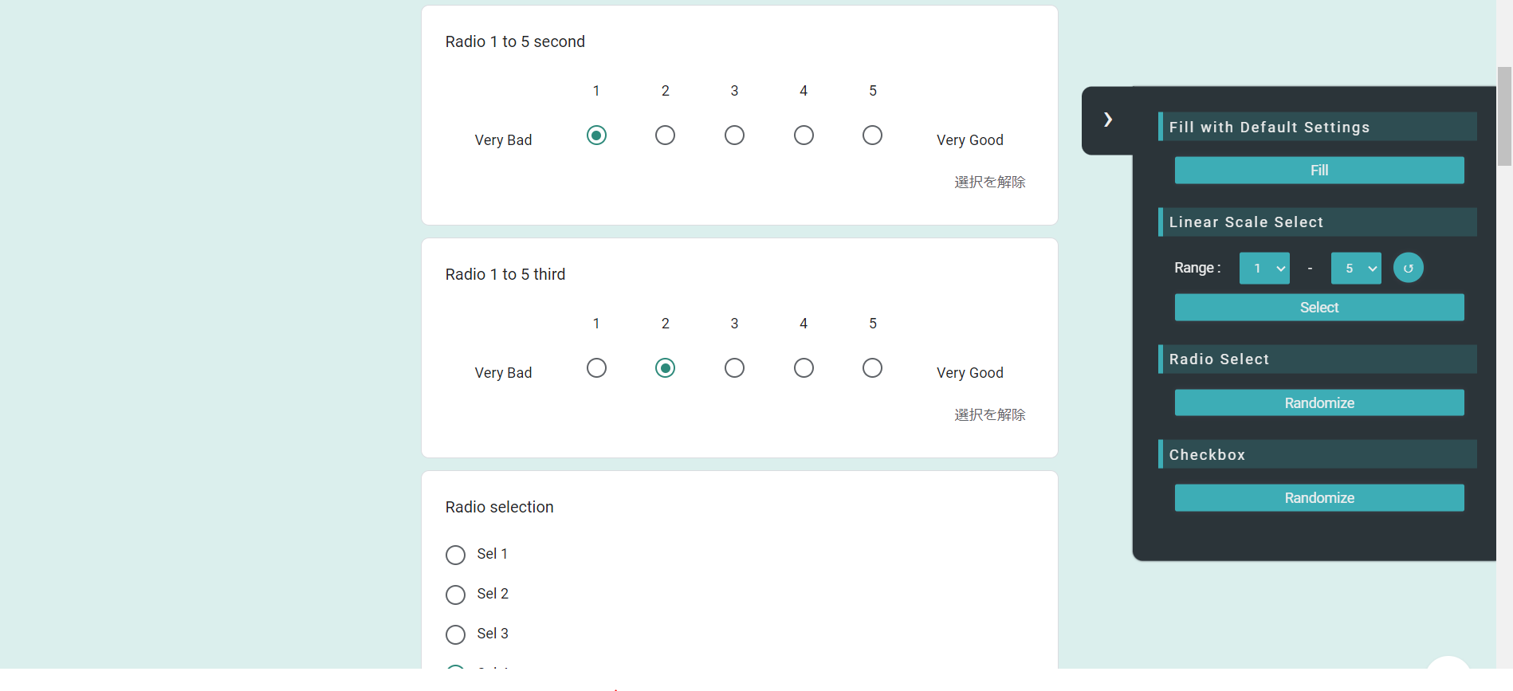Click the Select button for linear scale
Viewport: 1513px width, 691px height.
click(x=1319, y=308)
